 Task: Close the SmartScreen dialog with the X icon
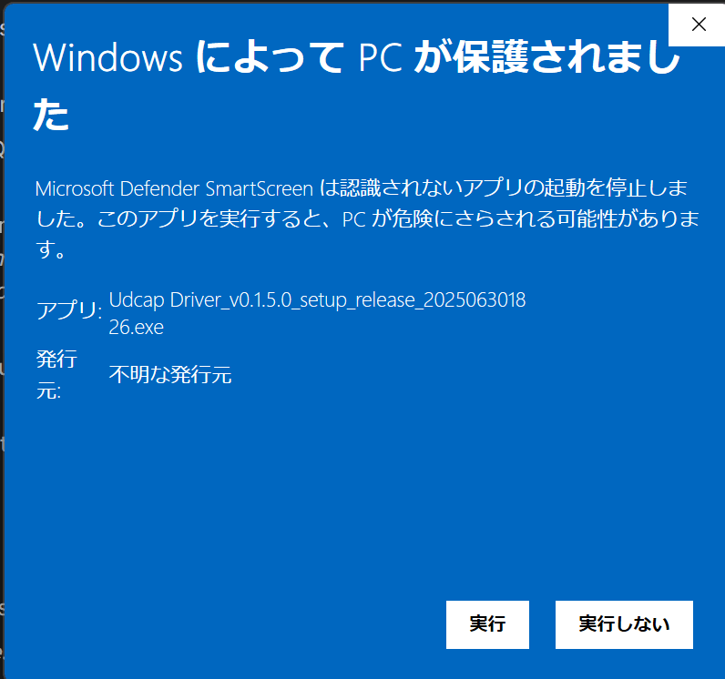(699, 24)
